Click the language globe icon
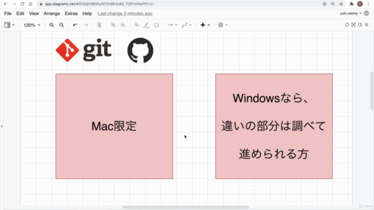This screenshot has height=210, width=374. tap(366, 13)
